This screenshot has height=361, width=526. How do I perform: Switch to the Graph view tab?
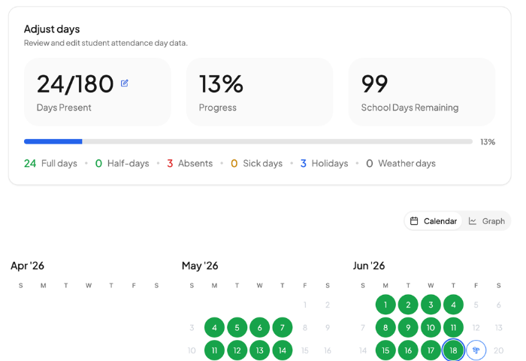[486, 221]
